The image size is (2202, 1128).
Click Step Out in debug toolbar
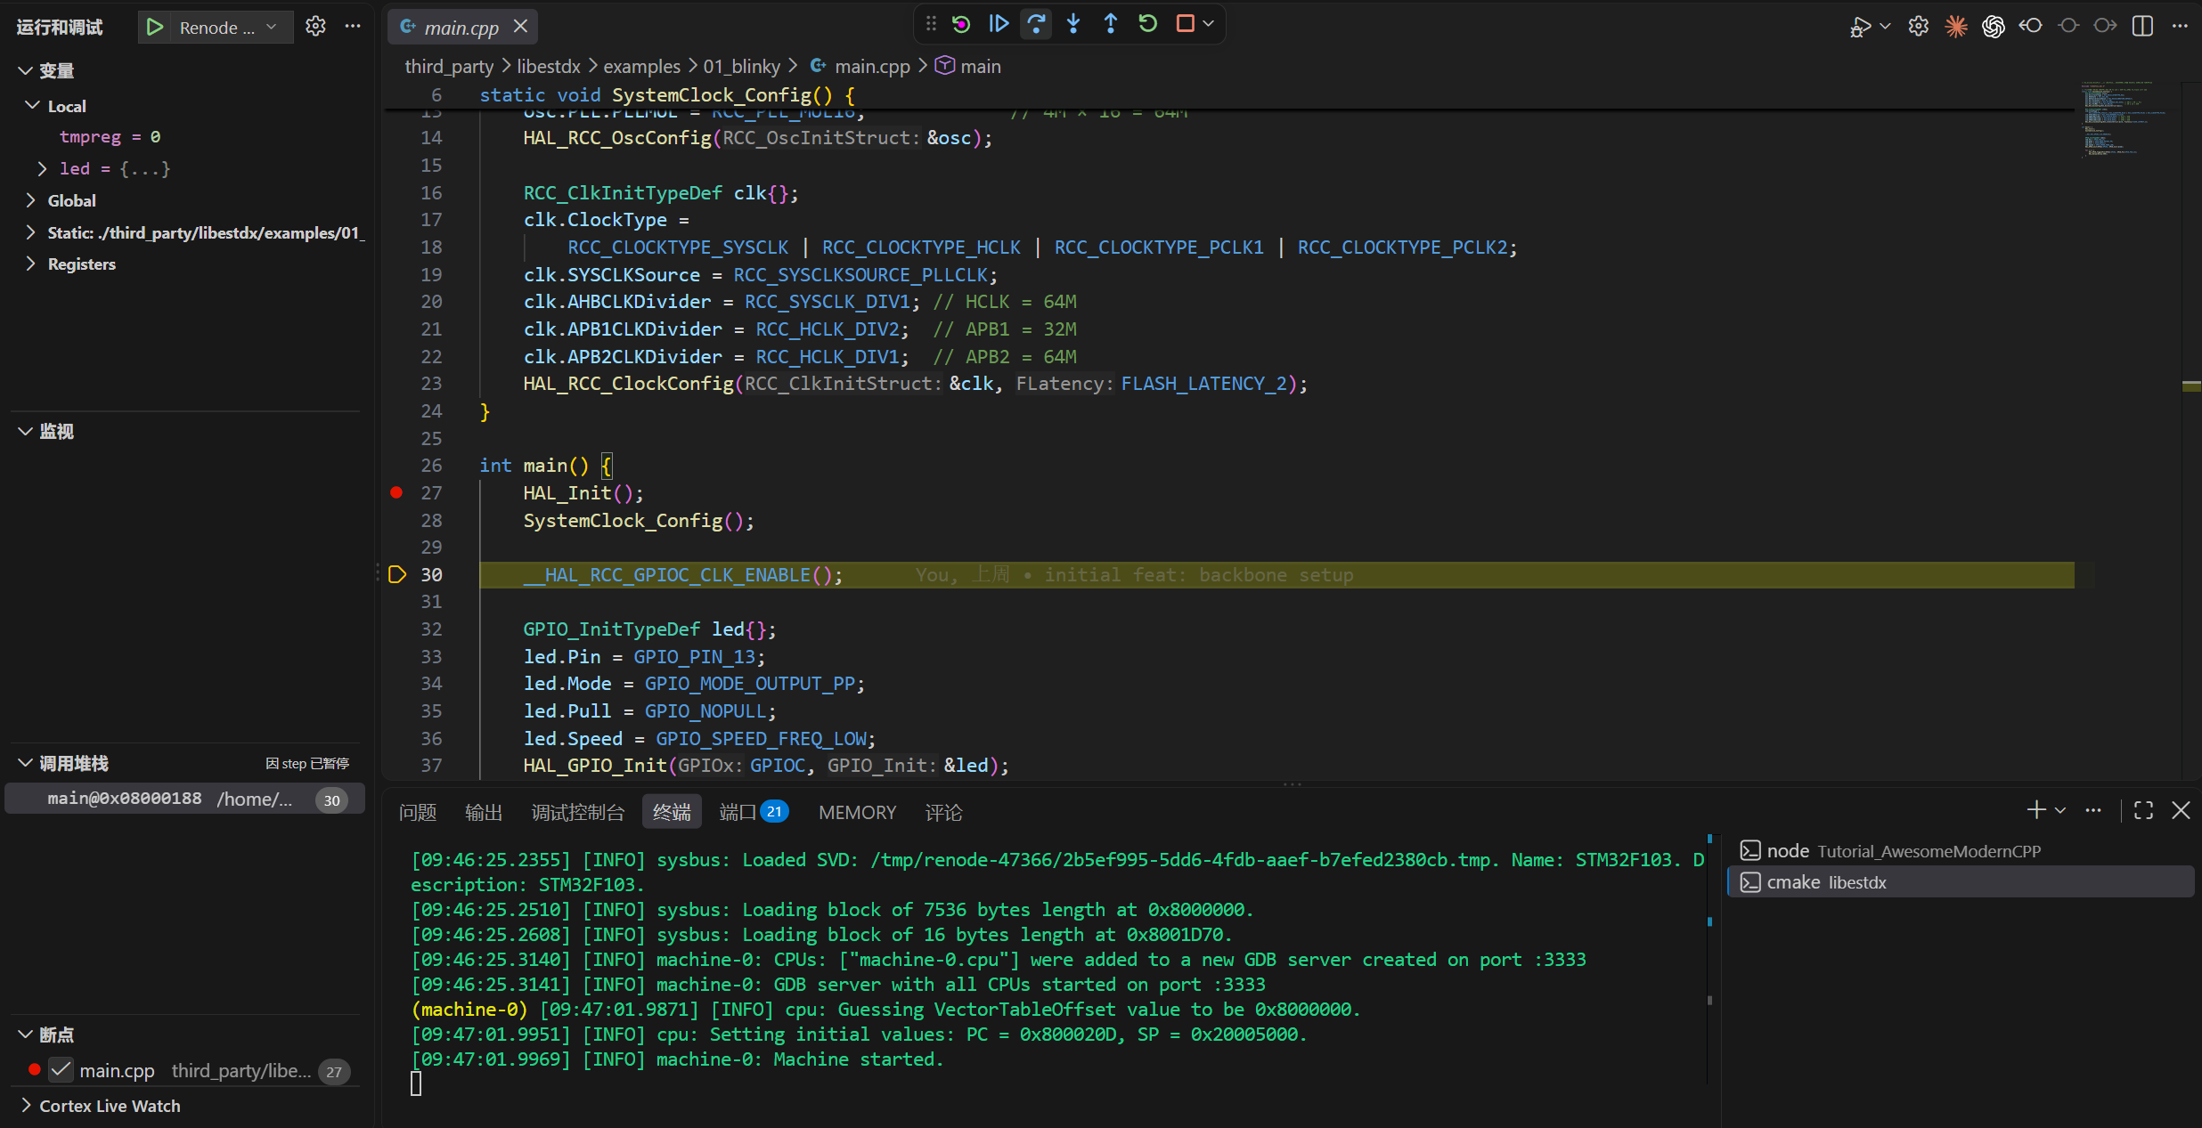1111,24
